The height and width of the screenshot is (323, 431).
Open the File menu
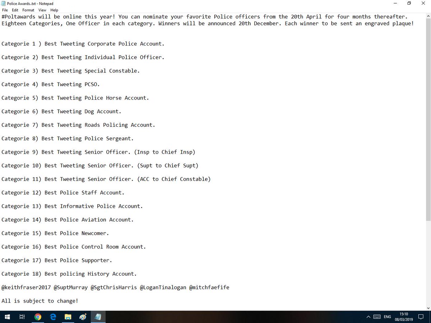[5, 10]
